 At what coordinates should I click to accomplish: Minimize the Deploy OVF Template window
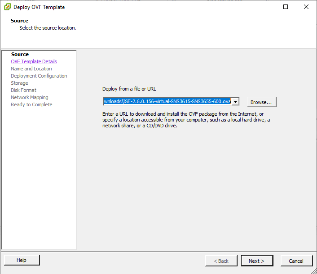tap(265, 7)
